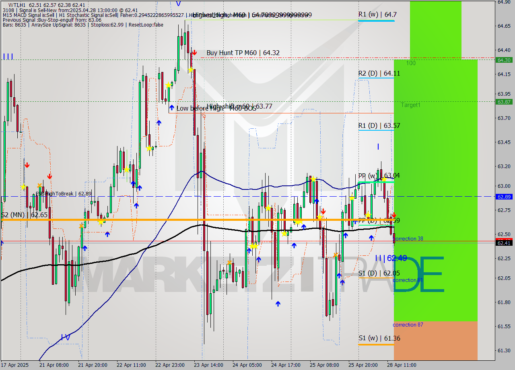Click the red down arrow near 25 Apr 08:00
This screenshot has height=370, width=515.
(x=323, y=211)
